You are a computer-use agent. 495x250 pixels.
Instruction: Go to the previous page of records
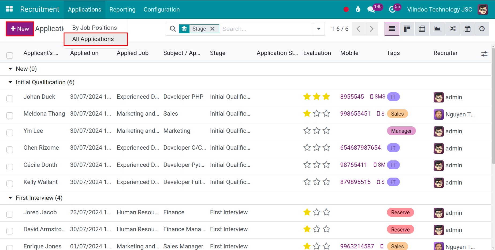[x=358, y=29]
